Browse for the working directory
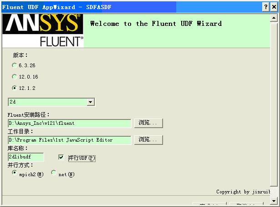The height and width of the screenshot is (207, 280). click(x=148, y=140)
